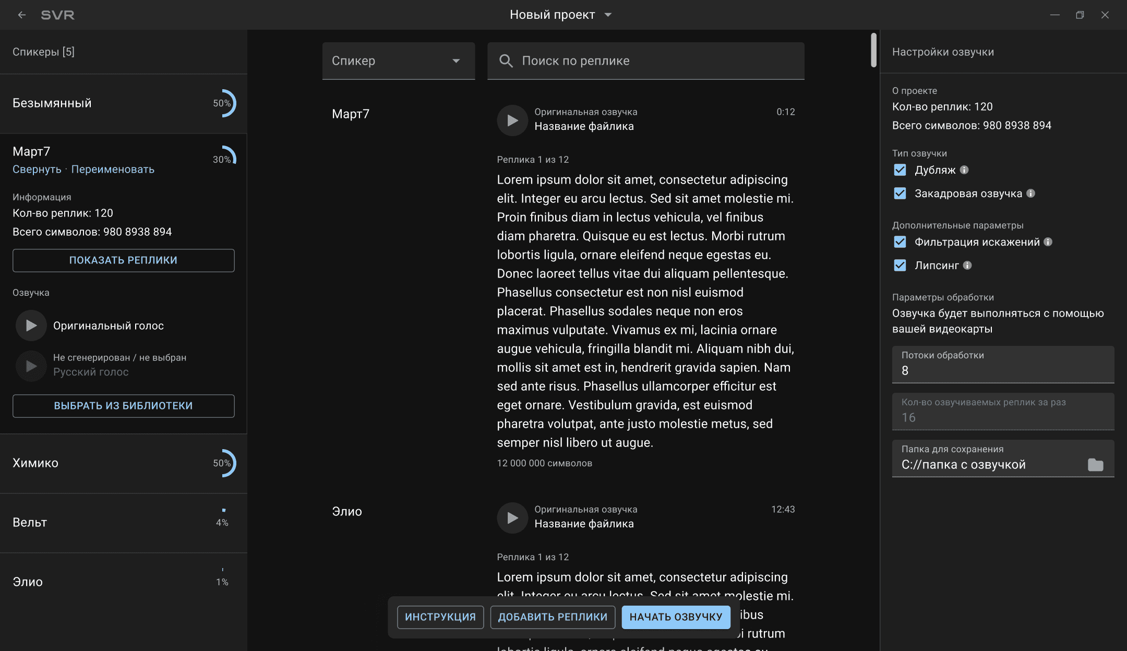Play Элио original voiceover file
Viewport: 1127px width, 651px height.
[512, 518]
